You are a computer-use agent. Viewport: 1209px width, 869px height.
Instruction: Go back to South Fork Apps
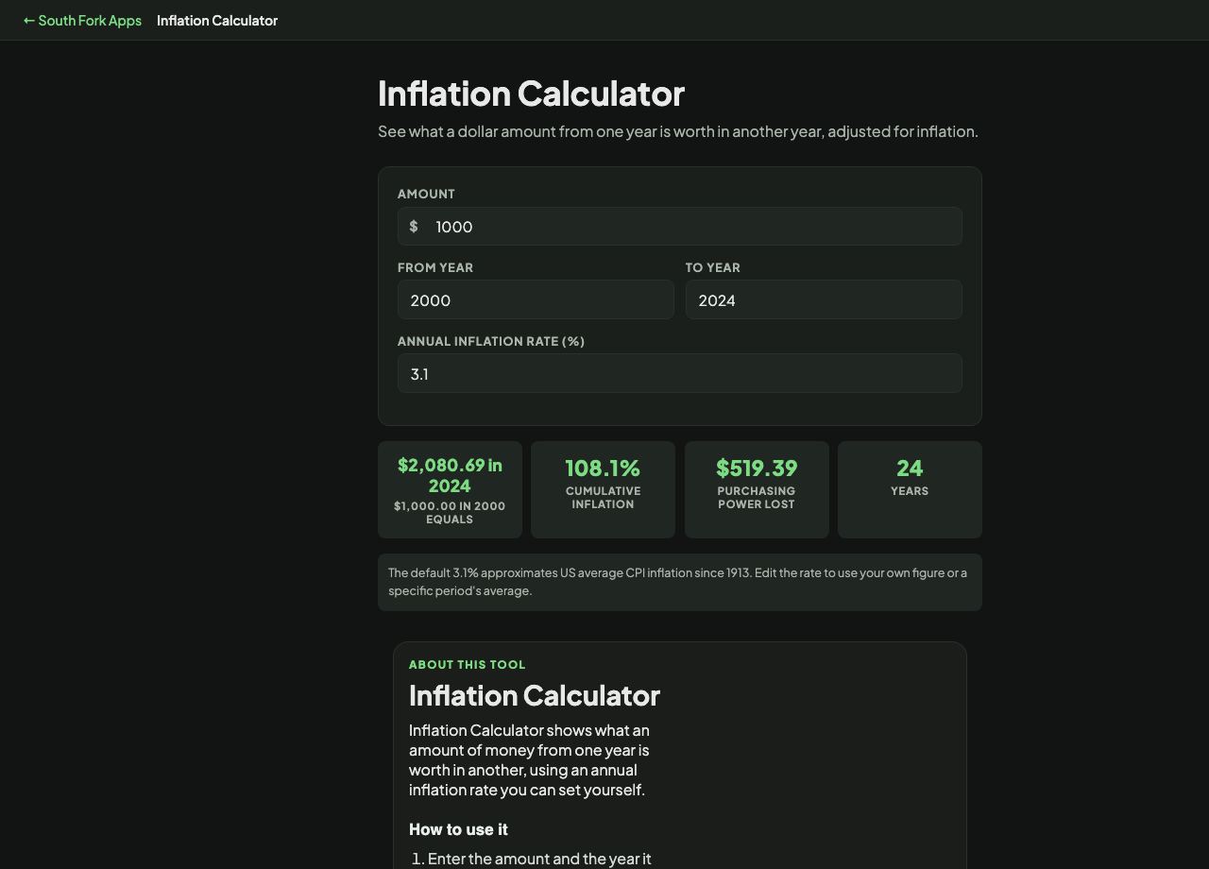(x=82, y=20)
